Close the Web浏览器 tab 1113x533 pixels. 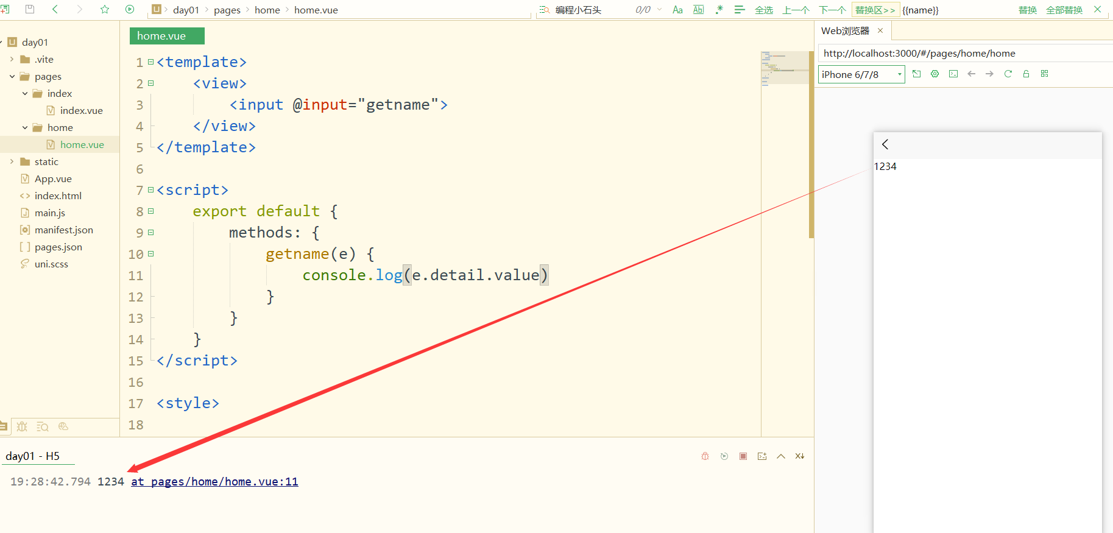tap(880, 30)
